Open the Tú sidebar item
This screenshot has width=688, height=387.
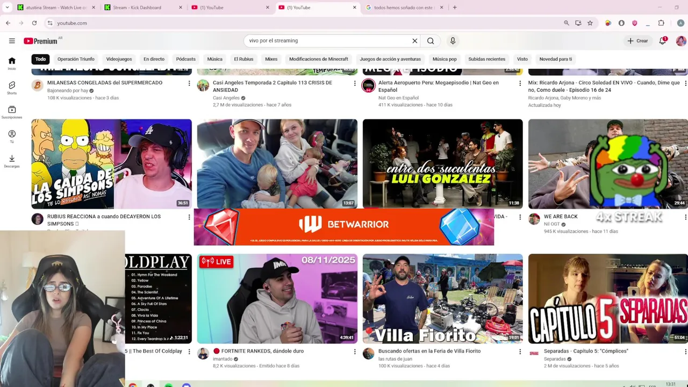tap(12, 136)
